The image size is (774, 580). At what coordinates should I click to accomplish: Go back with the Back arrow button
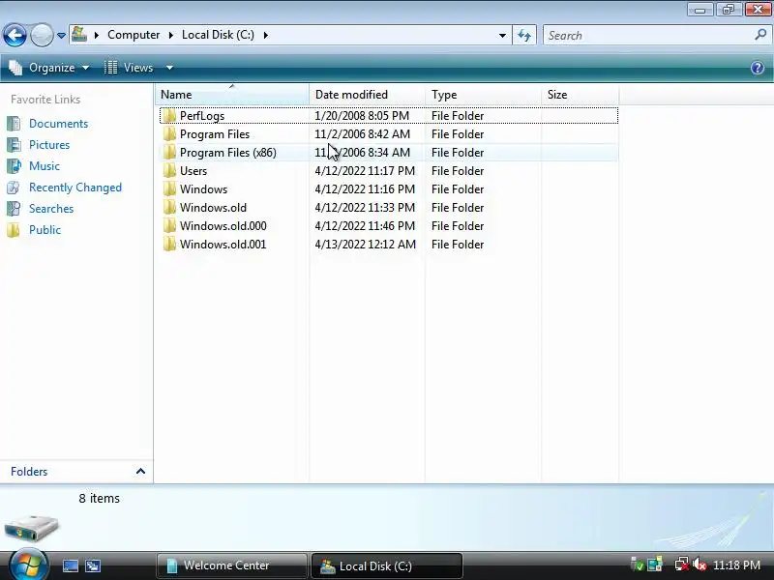coord(15,35)
